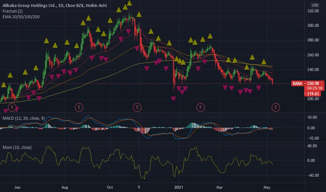Click the Mar date label
The image size is (326, 192).
(220, 187)
